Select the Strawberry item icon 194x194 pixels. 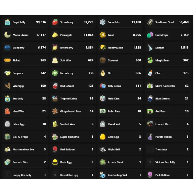coord(55,22)
